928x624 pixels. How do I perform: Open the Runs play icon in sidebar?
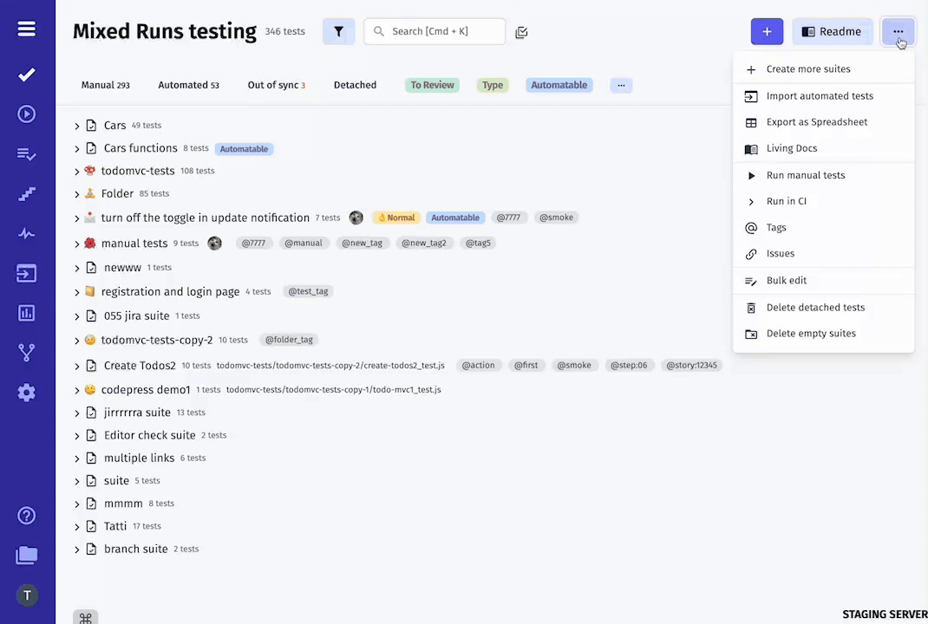click(x=27, y=114)
